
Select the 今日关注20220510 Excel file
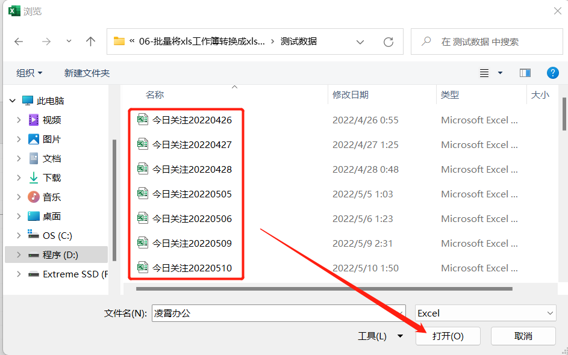[x=192, y=268]
